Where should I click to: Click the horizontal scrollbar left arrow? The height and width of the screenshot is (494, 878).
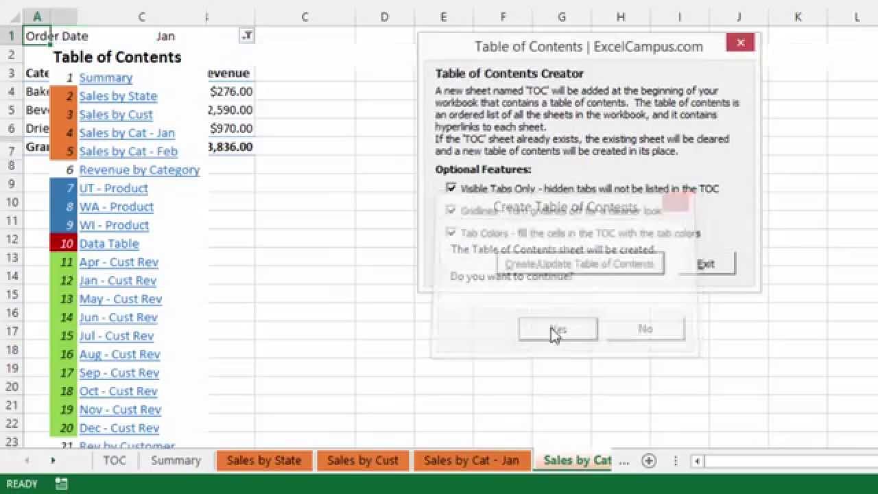pyautogui.click(x=697, y=461)
